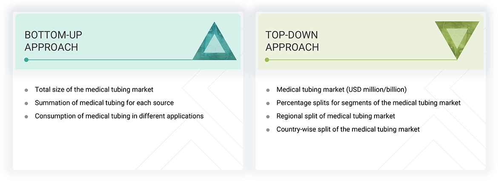Image resolution: width=498 pixels, height=181 pixels.
Task: Click 'Percentage splits for segments' item
Action: [368, 103]
